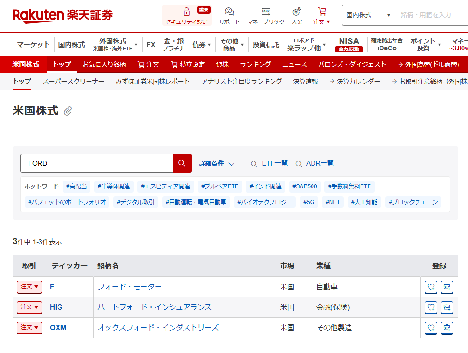Viewport: 468px width, 353px height.
Task: Select 注文 tab in red bar
Action: (x=148, y=65)
